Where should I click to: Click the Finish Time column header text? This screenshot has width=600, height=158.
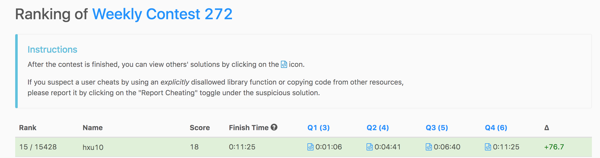248,128
